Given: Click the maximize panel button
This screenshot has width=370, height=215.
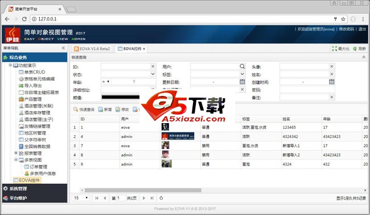Looking at the screenshot, I should coord(340,49).
